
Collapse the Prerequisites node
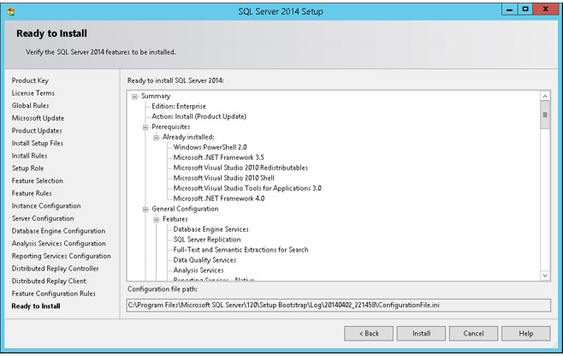point(145,128)
